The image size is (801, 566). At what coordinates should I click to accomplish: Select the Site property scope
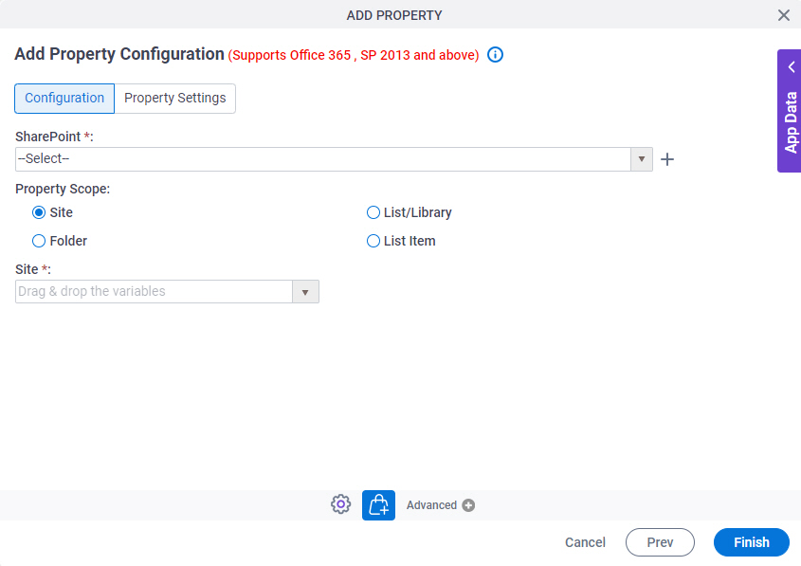(x=38, y=212)
